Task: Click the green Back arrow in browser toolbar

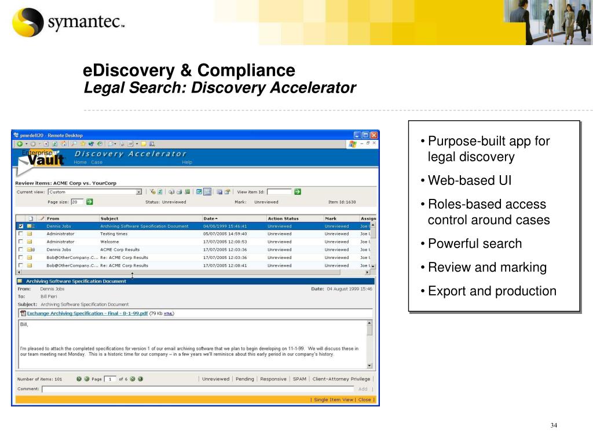Action: click(20, 144)
